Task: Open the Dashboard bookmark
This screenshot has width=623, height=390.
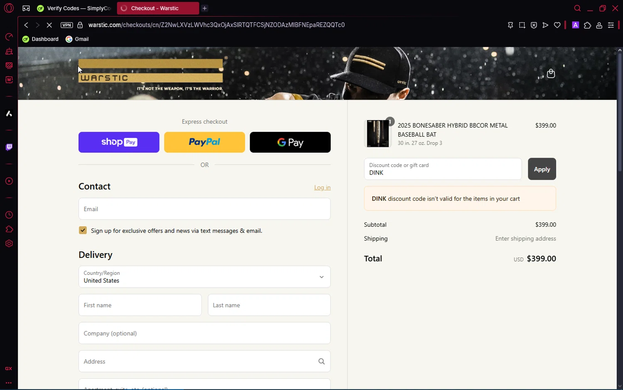Action: pyautogui.click(x=40, y=39)
